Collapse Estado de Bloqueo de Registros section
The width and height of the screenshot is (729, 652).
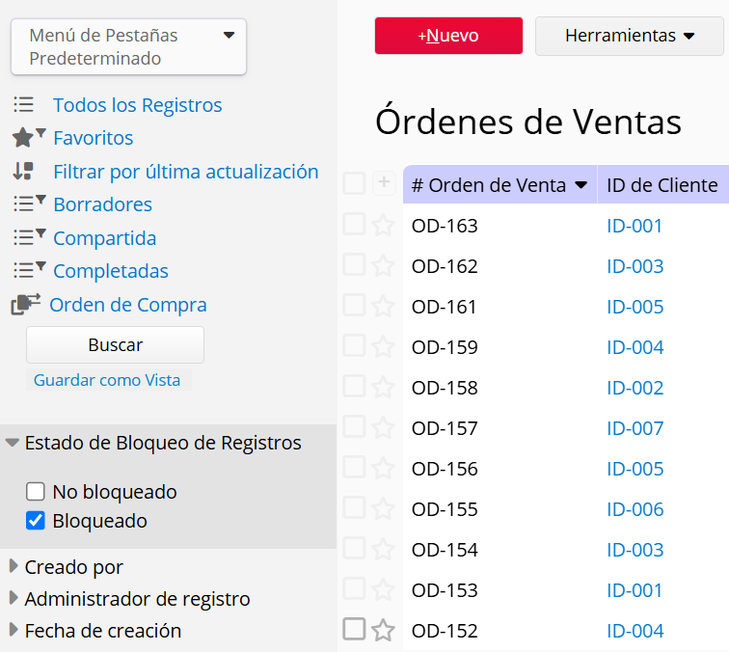coord(153,443)
